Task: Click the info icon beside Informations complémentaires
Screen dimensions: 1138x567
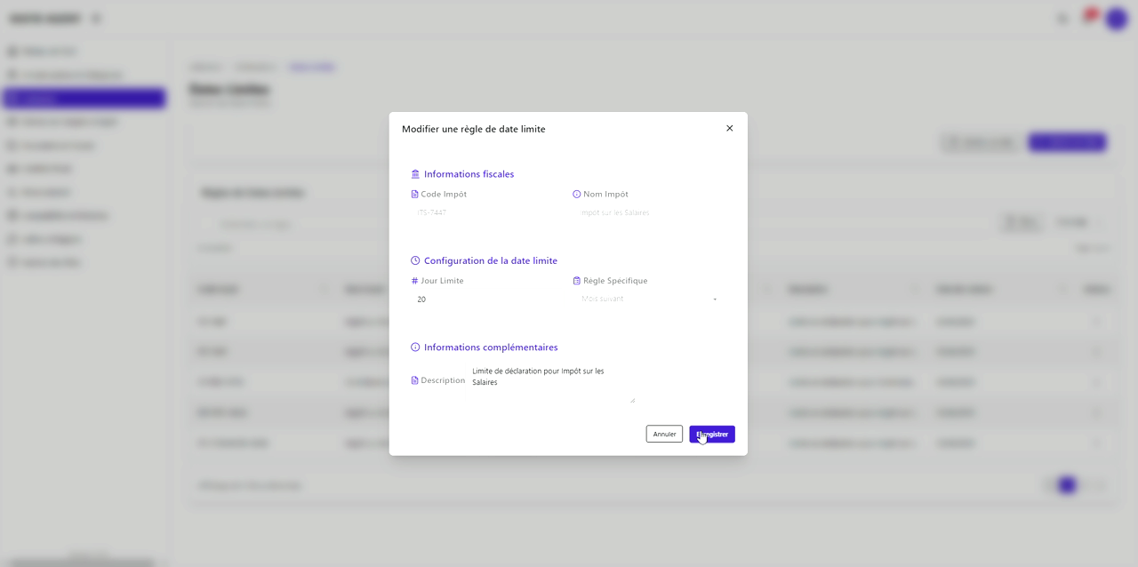Action: pyautogui.click(x=415, y=347)
